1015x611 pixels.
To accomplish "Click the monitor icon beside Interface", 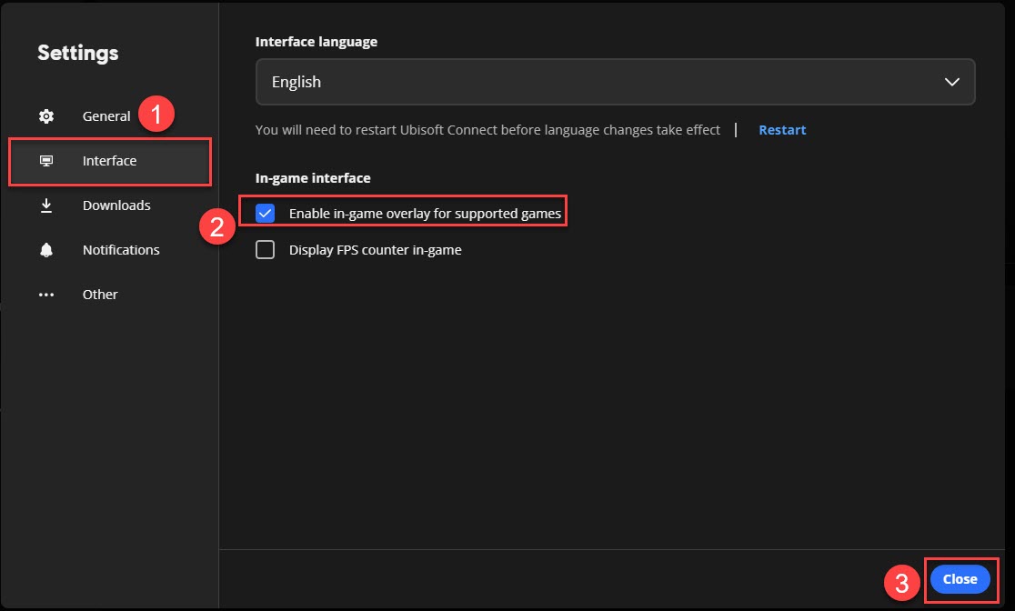I will (x=46, y=161).
